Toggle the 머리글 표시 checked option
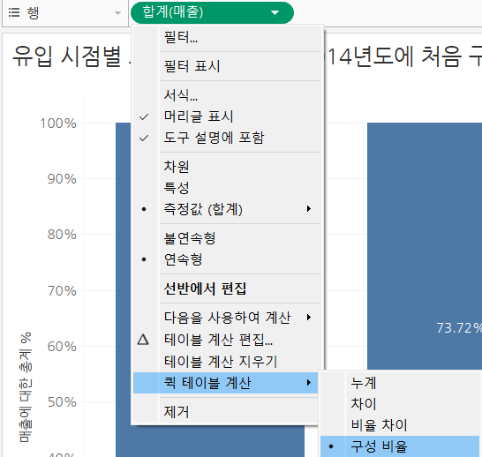The height and width of the screenshot is (457, 482). tap(226, 116)
